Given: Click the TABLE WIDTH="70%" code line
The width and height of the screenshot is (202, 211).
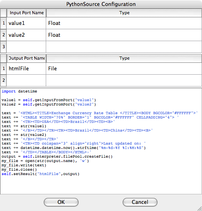Looking at the screenshot, I should (x=90, y=117).
